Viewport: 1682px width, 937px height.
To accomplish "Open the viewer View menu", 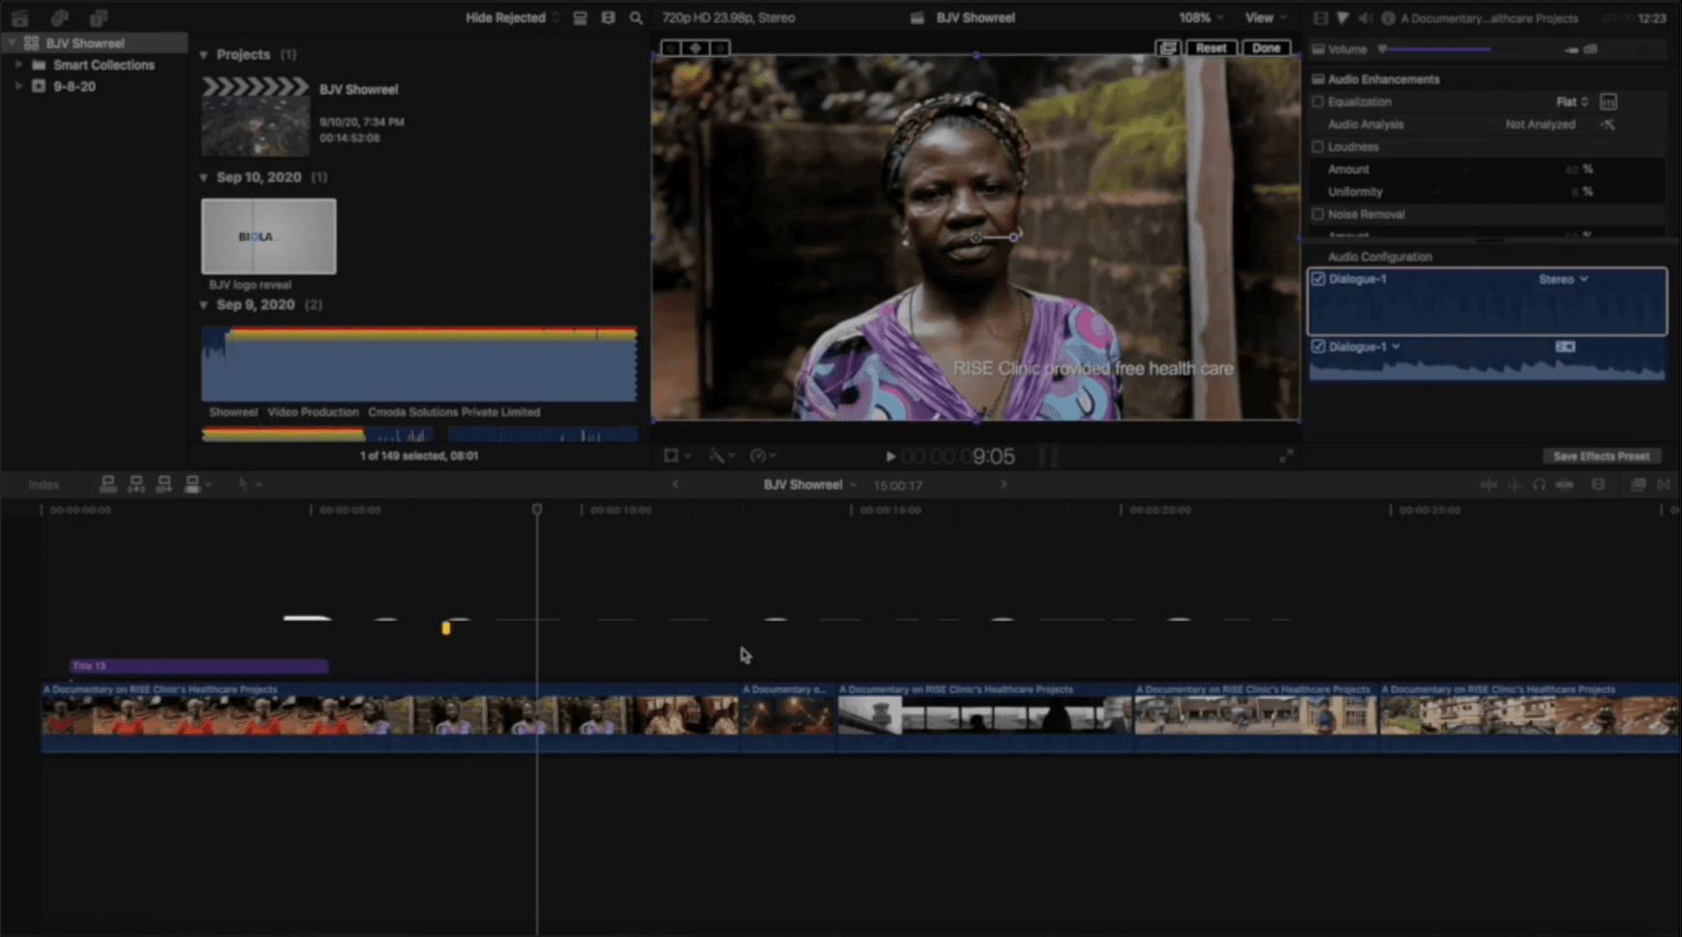I will 1265,18.
